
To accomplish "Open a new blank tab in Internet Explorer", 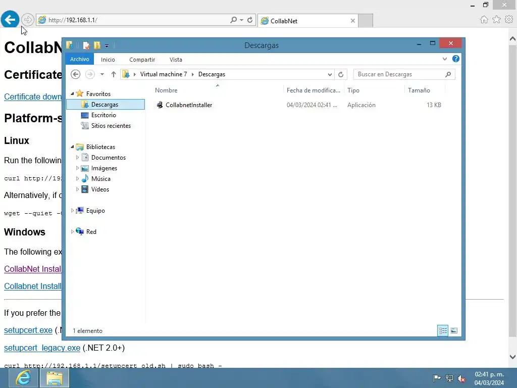I will (366, 21).
